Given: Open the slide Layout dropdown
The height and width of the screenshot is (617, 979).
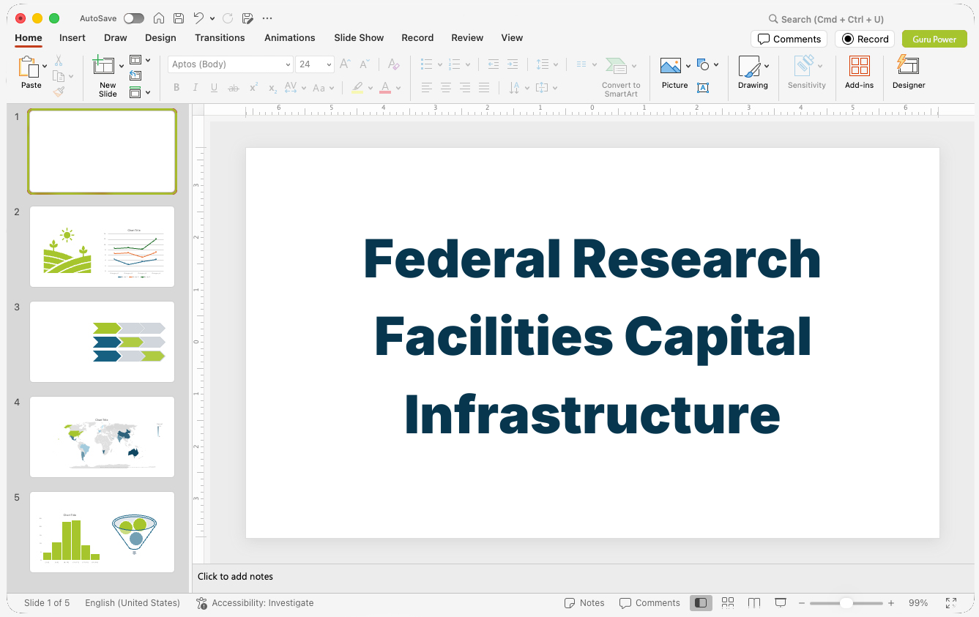Looking at the screenshot, I should coord(140,60).
